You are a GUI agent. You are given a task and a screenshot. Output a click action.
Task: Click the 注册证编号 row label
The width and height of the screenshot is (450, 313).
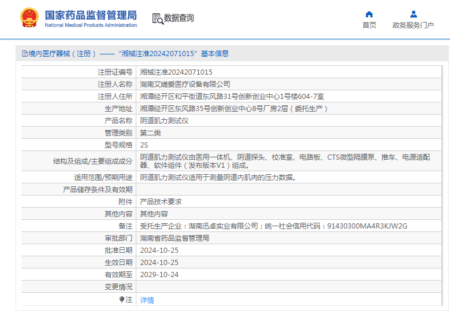[115, 72]
